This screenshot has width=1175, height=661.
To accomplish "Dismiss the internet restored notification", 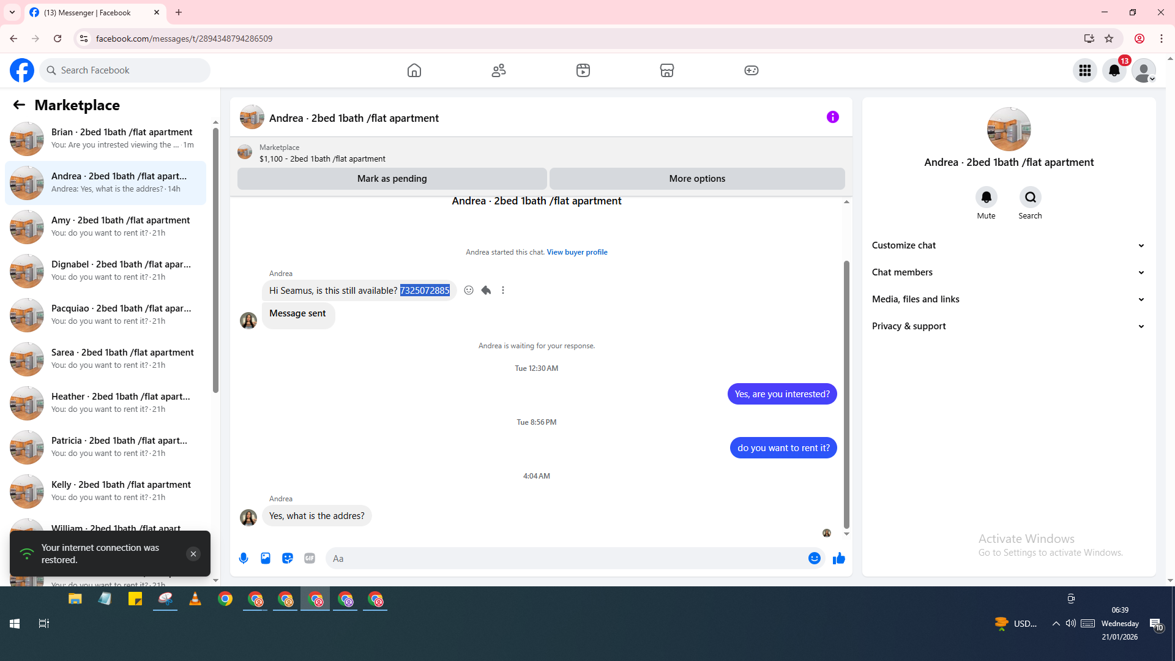I will coord(193,554).
